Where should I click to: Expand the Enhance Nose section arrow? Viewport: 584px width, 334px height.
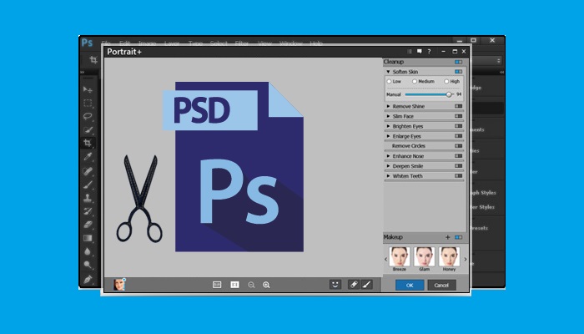click(388, 156)
